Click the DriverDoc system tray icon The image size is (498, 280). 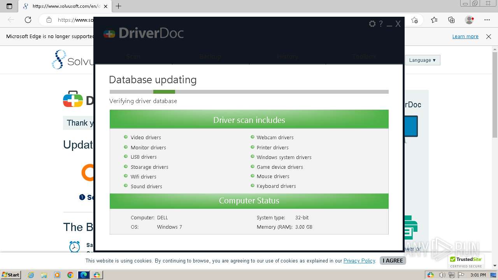click(x=431, y=275)
